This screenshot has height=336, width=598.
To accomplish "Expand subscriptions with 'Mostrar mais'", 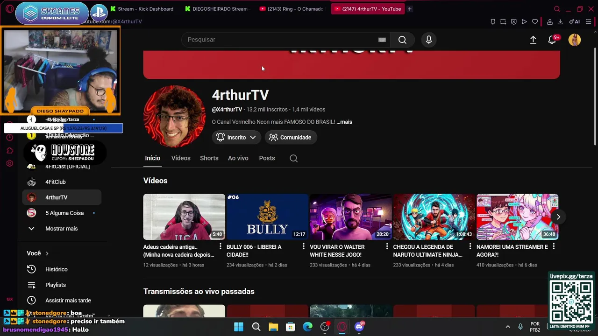I will coord(62,229).
